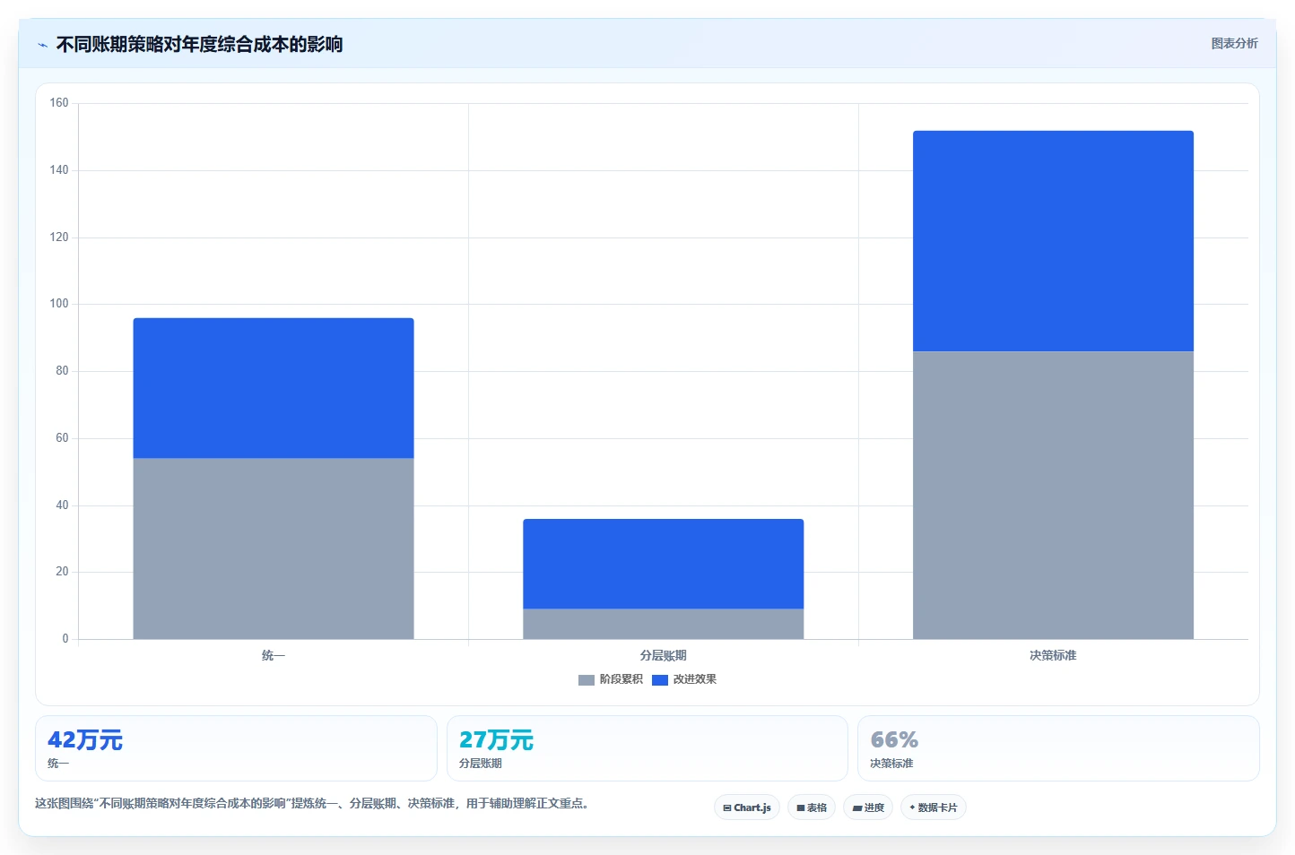Click the chart icon beside the title
The height and width of the screenshot is (855, 1295).
pos(42,45)
